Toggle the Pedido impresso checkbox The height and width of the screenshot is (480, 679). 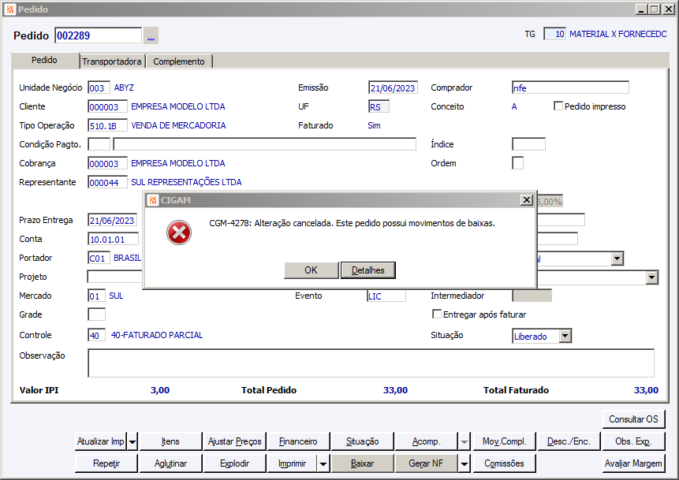[558, 106]
